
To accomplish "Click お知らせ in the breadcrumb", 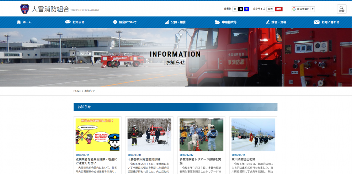I will point(90,91).
